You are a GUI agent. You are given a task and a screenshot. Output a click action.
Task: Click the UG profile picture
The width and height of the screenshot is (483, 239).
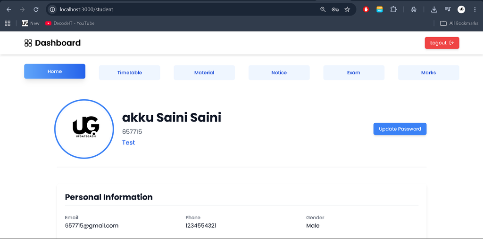(x=84, y=129)
